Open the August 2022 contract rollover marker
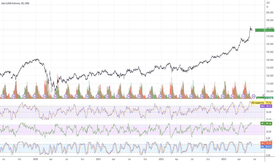 click(202, 96)
